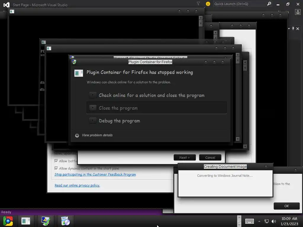This screenshot has height=227, width=303.
Task: Click the console window taskbar icon
Action: coord(26,221)
